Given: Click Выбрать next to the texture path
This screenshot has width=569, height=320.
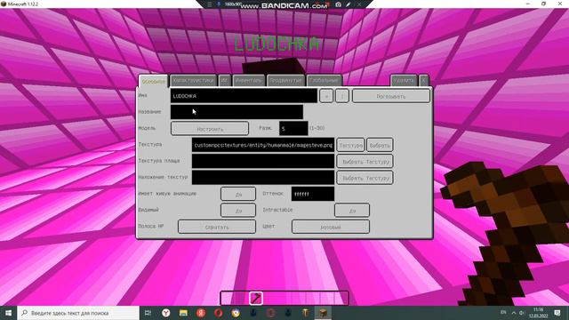Looking at the screenshot, I should click(380, 145).
